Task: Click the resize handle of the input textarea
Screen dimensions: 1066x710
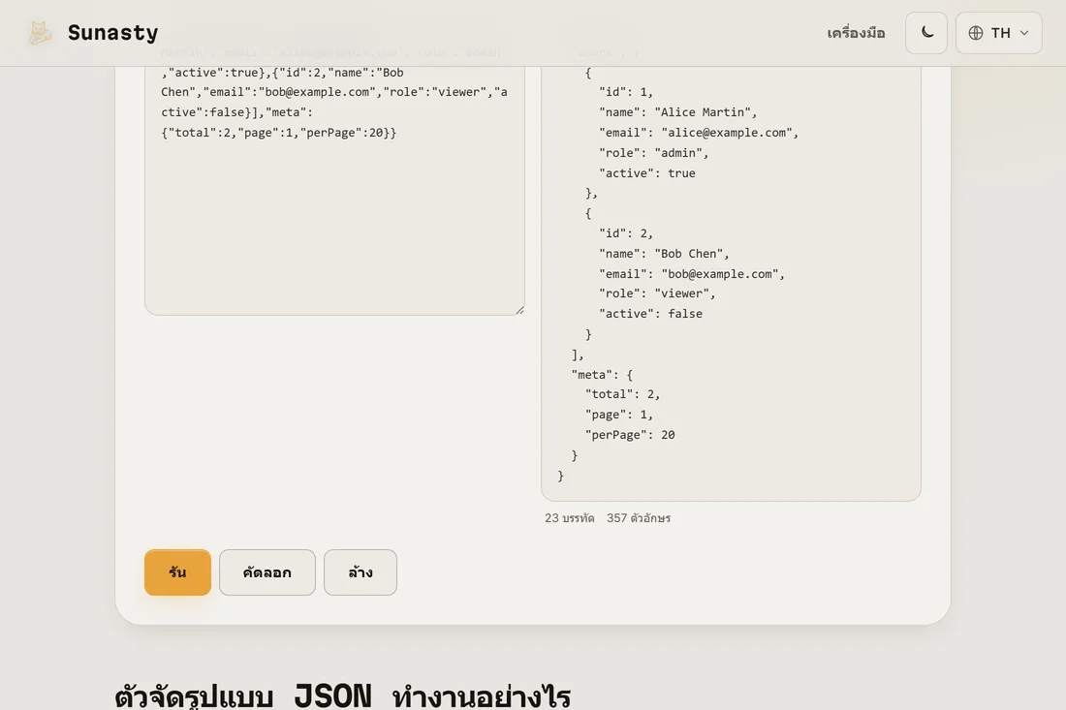Action: pos(519,310)
